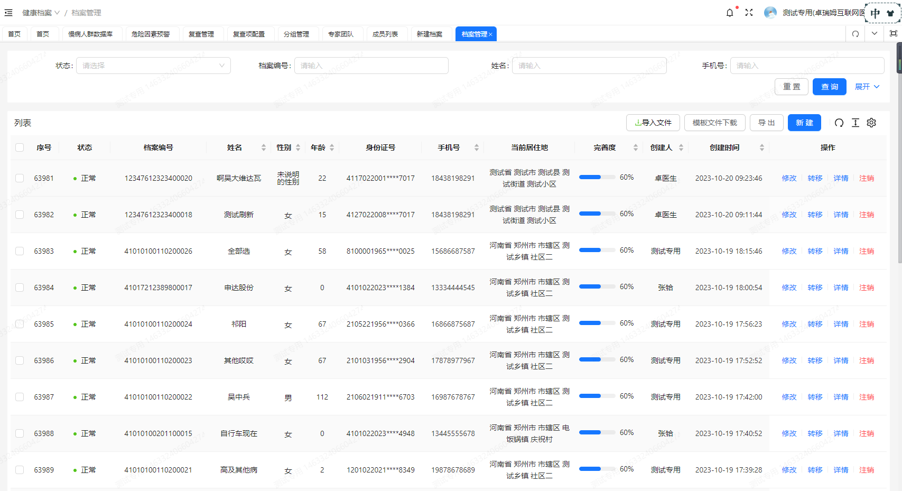902x491 pixels.
Task: Click the 导出 button
Action: 767,123
